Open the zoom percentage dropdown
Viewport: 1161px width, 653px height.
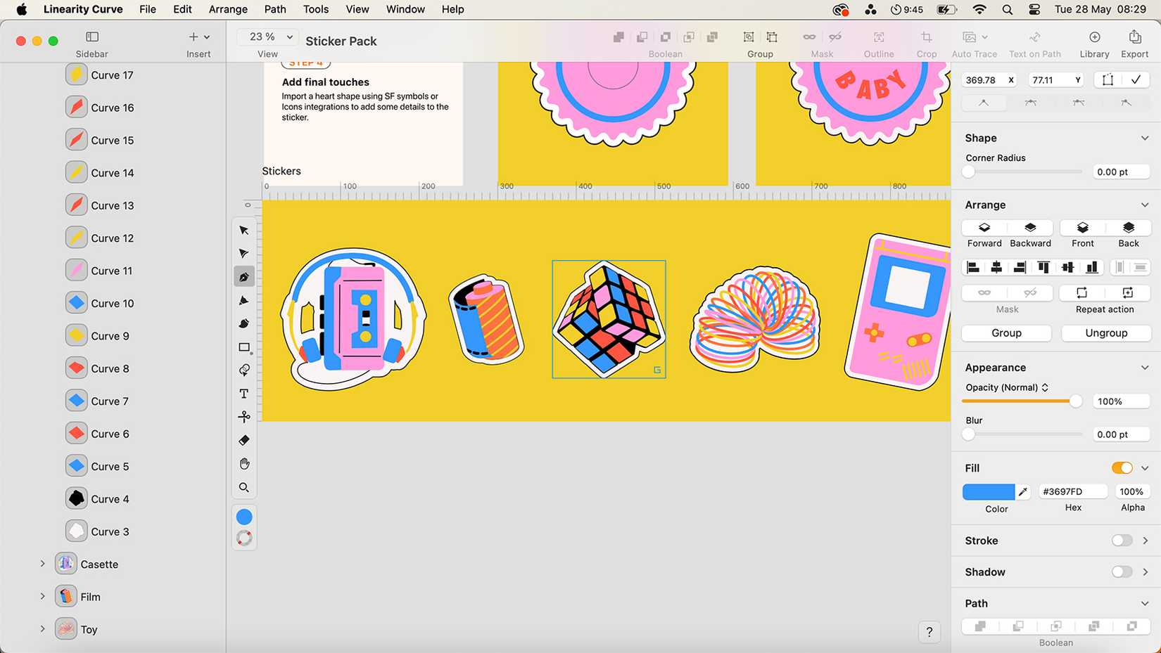267,36
